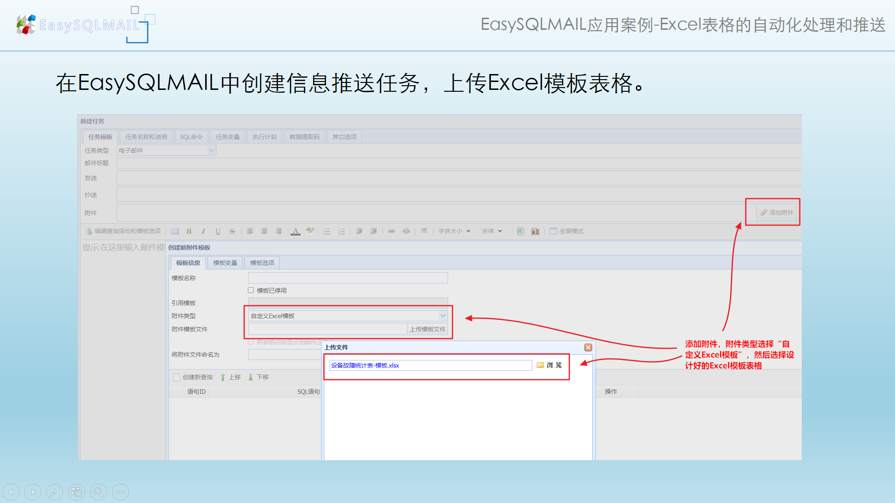The height and width of the screenshot is (503, 895).
Task: Go to the previous slide
Action: [x=11, y=492]
